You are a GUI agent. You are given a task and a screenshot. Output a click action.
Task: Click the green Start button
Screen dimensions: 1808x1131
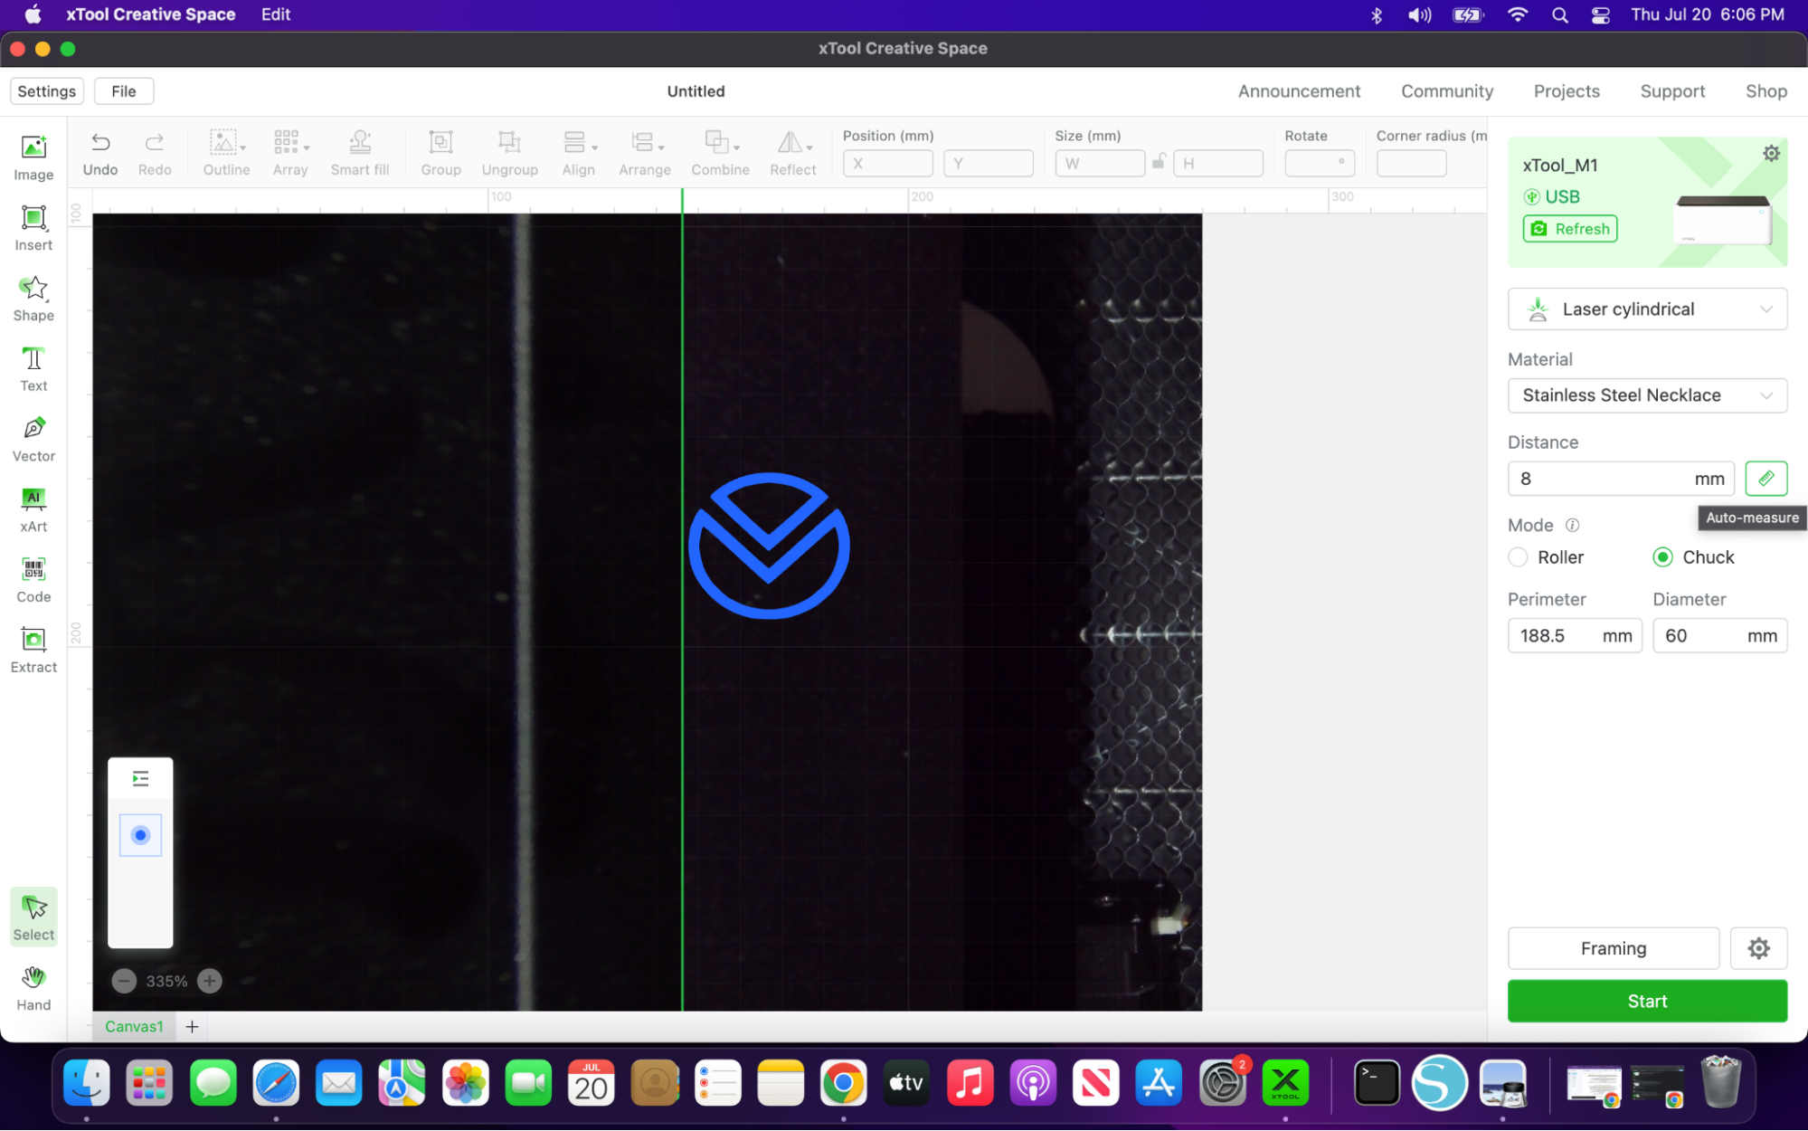(1647, 1002)
